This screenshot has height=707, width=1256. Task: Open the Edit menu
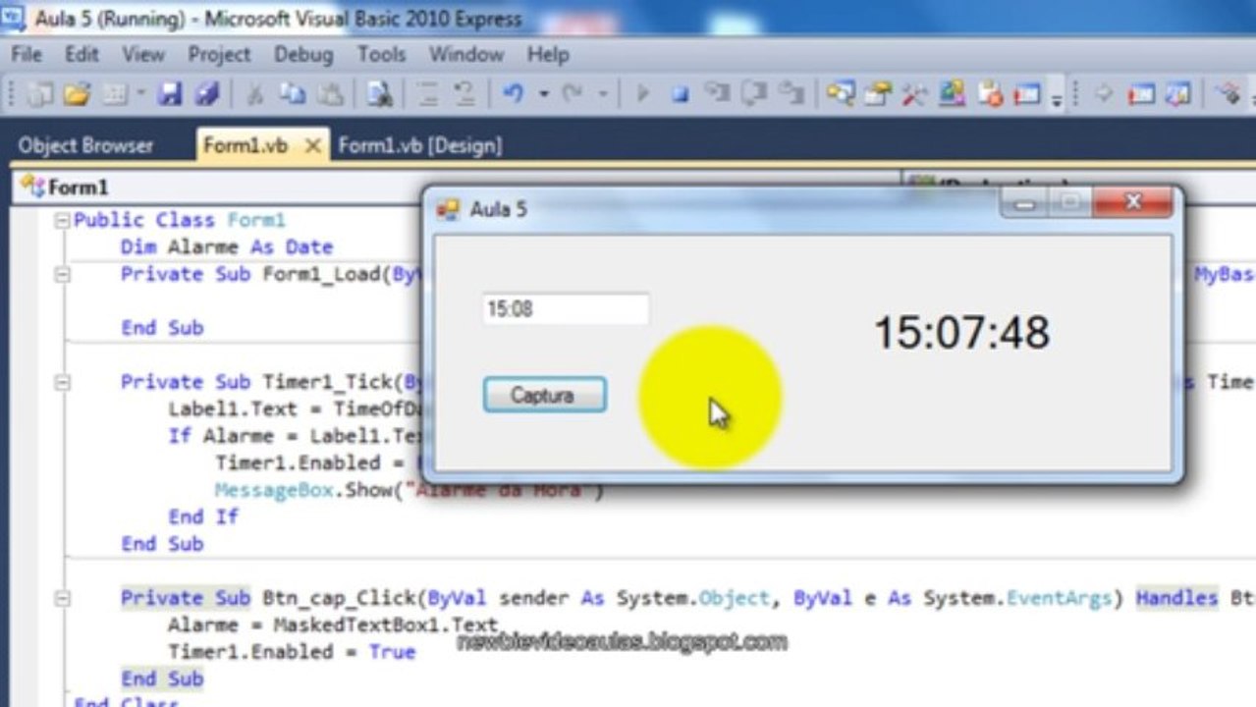(82, 54)
